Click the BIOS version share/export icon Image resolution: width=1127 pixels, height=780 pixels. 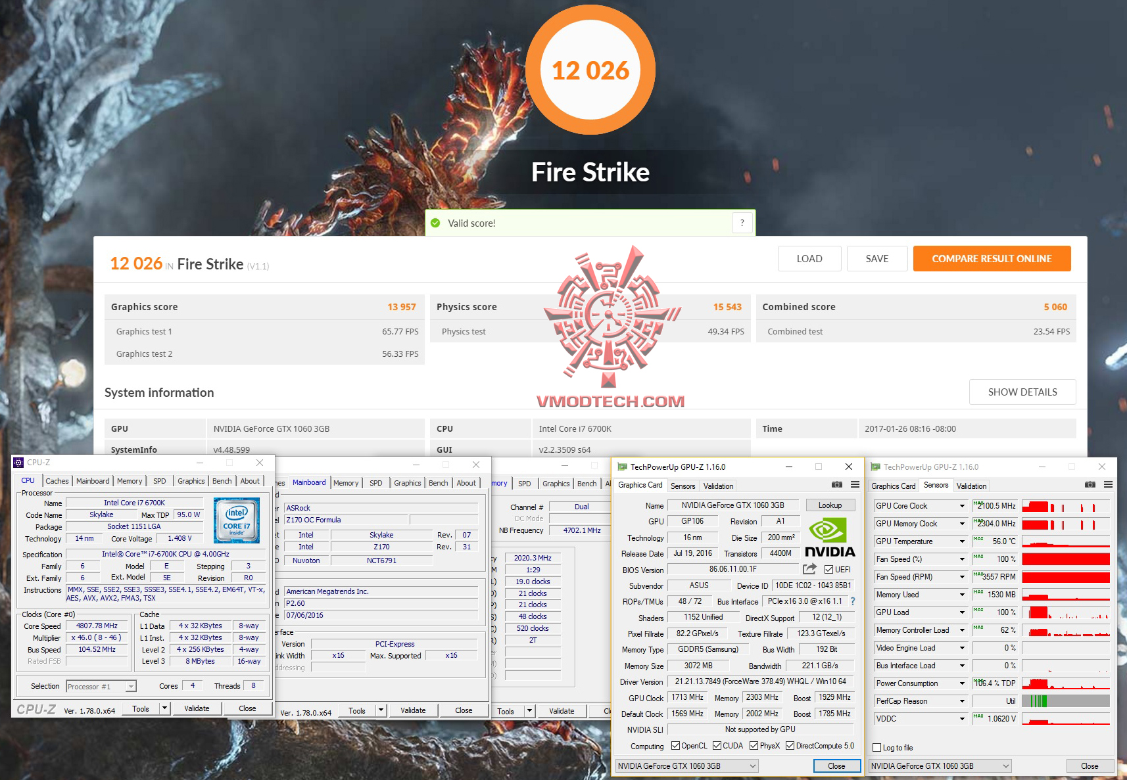click(x=809, y=569)
